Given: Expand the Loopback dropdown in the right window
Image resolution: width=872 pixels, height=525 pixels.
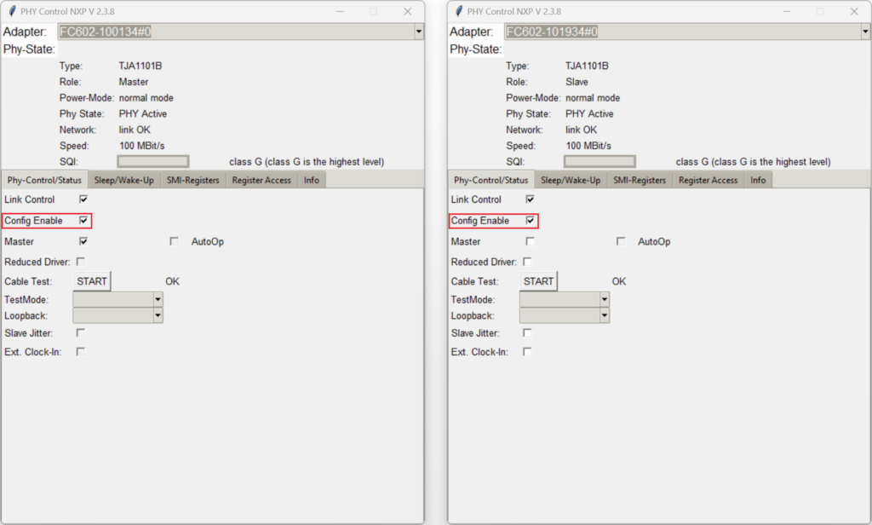Looking at the screenshot, I should 605,315.
